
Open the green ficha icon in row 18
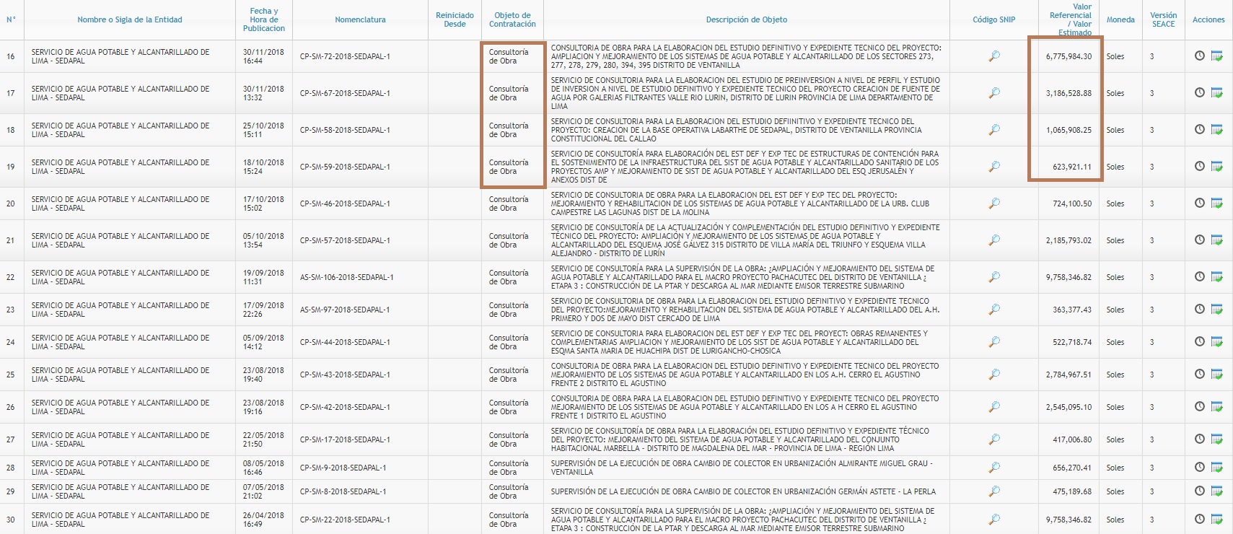[x=1216, y=130]
